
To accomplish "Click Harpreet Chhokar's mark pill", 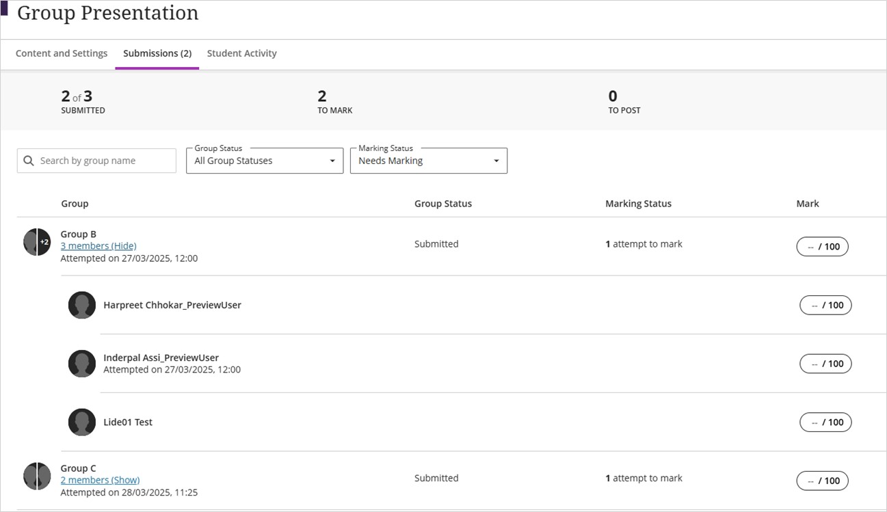I will tap(825, 305).
